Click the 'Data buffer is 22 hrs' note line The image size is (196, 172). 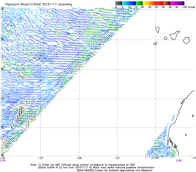point(96,168)
